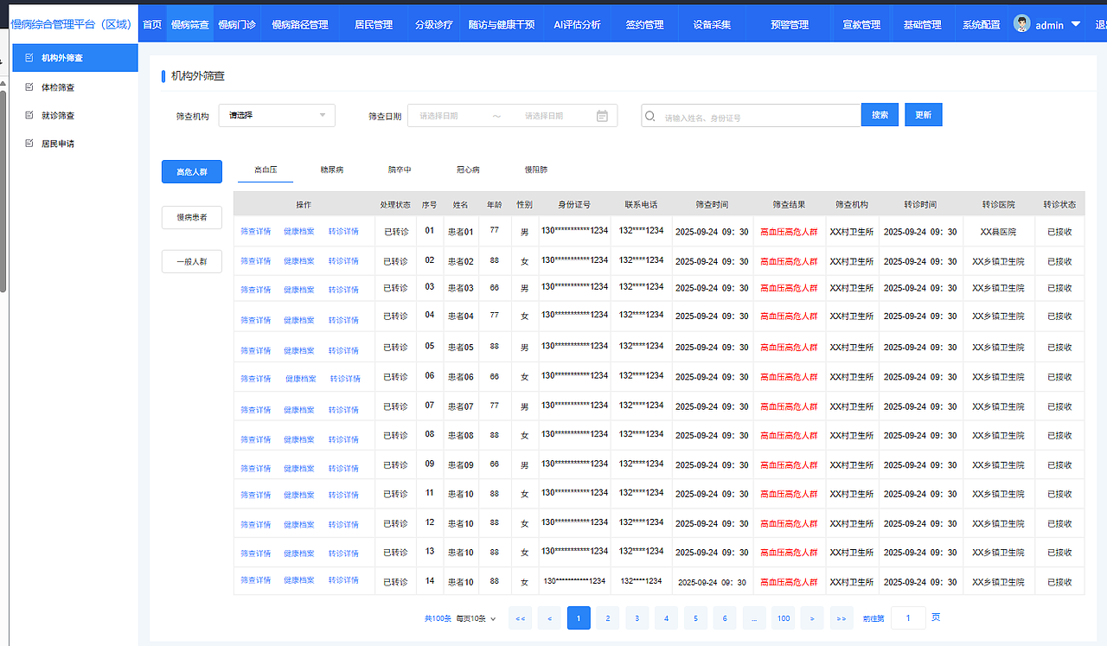The height and width of the screenshot is (646, 1107).
Task: Open the 设备采集 top menu
Action: coord(712,24)
